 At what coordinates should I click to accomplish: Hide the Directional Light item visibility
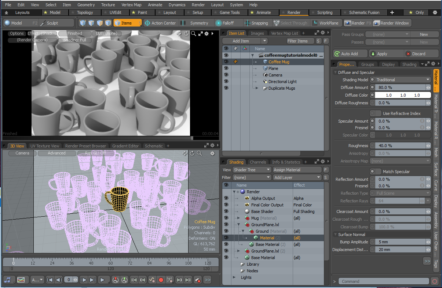pos(226,82)
